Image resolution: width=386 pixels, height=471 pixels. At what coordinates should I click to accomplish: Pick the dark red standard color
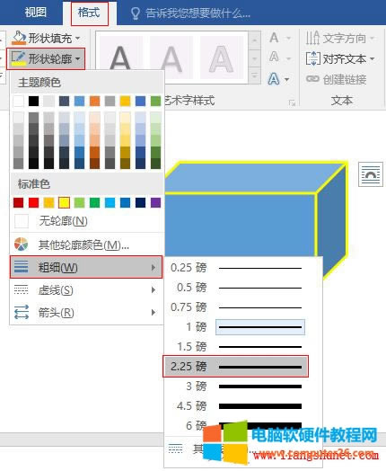tap(19, 202)
